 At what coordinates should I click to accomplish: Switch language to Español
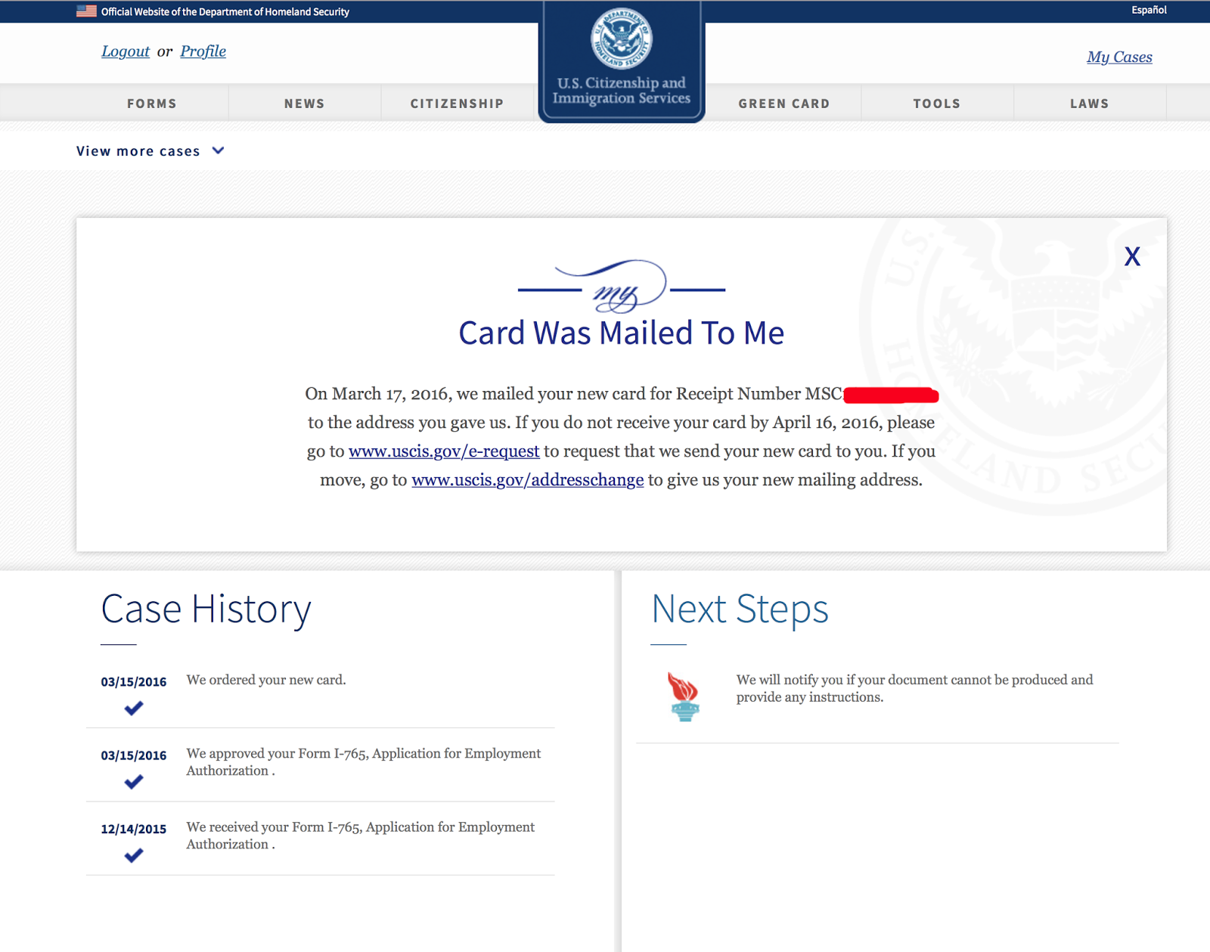tap(1149, 10)
